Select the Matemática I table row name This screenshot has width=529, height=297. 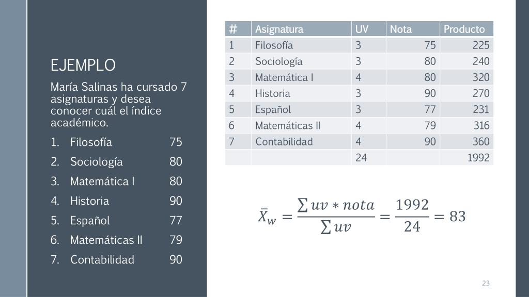point(284,77)
